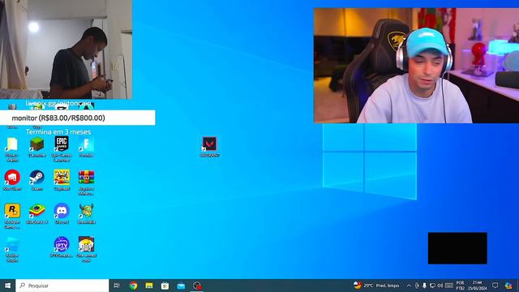Viewport: 519px width, 292px height.
Task: Open the Riot Client shortcut
Action: coord(12,180)
